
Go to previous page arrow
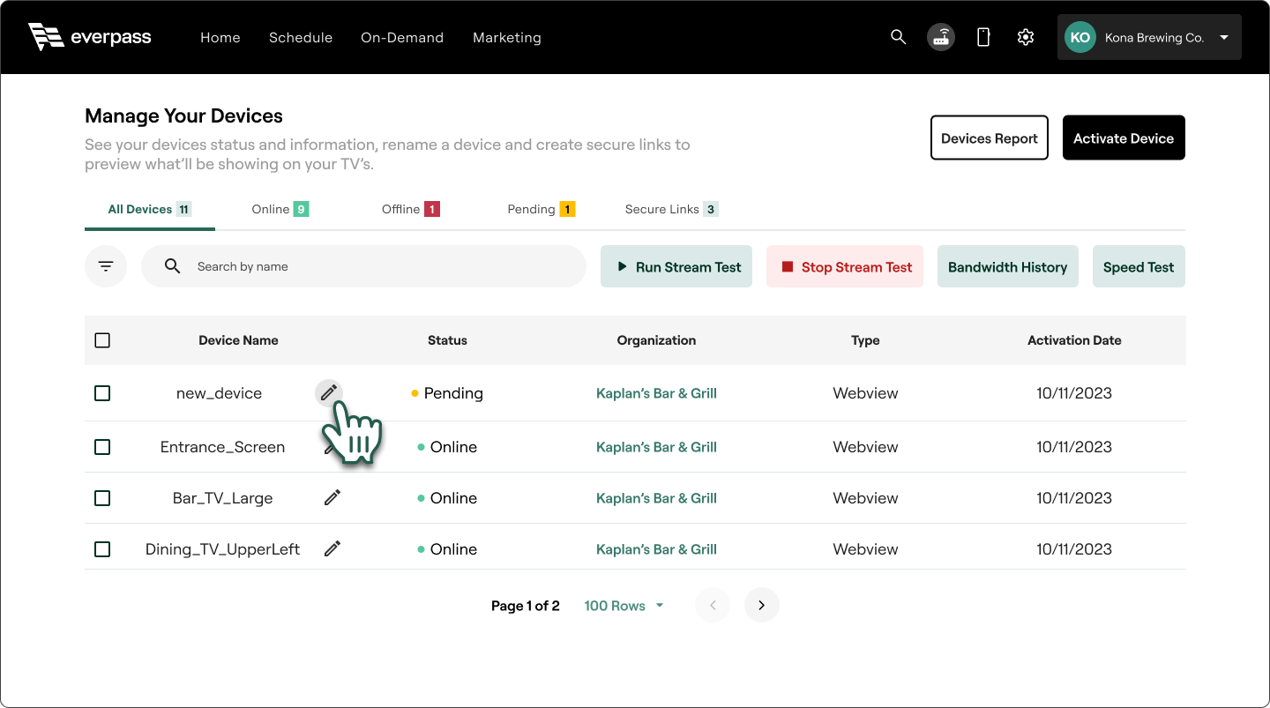(x=713, y=605)
